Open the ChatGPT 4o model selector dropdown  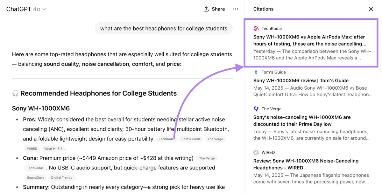(26, 9)
